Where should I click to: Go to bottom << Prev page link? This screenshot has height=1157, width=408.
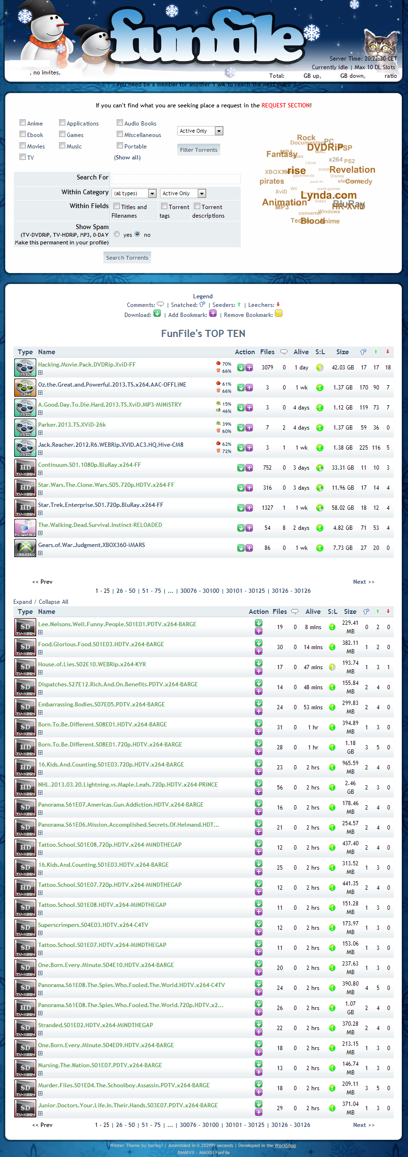[x=42, y=1125]
